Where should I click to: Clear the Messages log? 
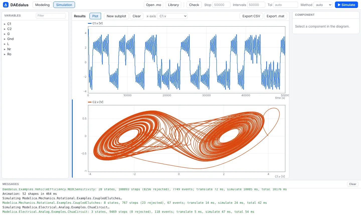click(x=353, y=184)
